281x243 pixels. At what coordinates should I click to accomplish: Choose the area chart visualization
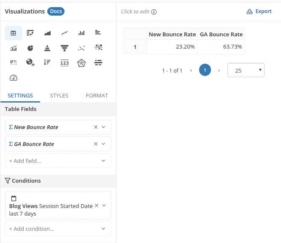coord(47,33)
